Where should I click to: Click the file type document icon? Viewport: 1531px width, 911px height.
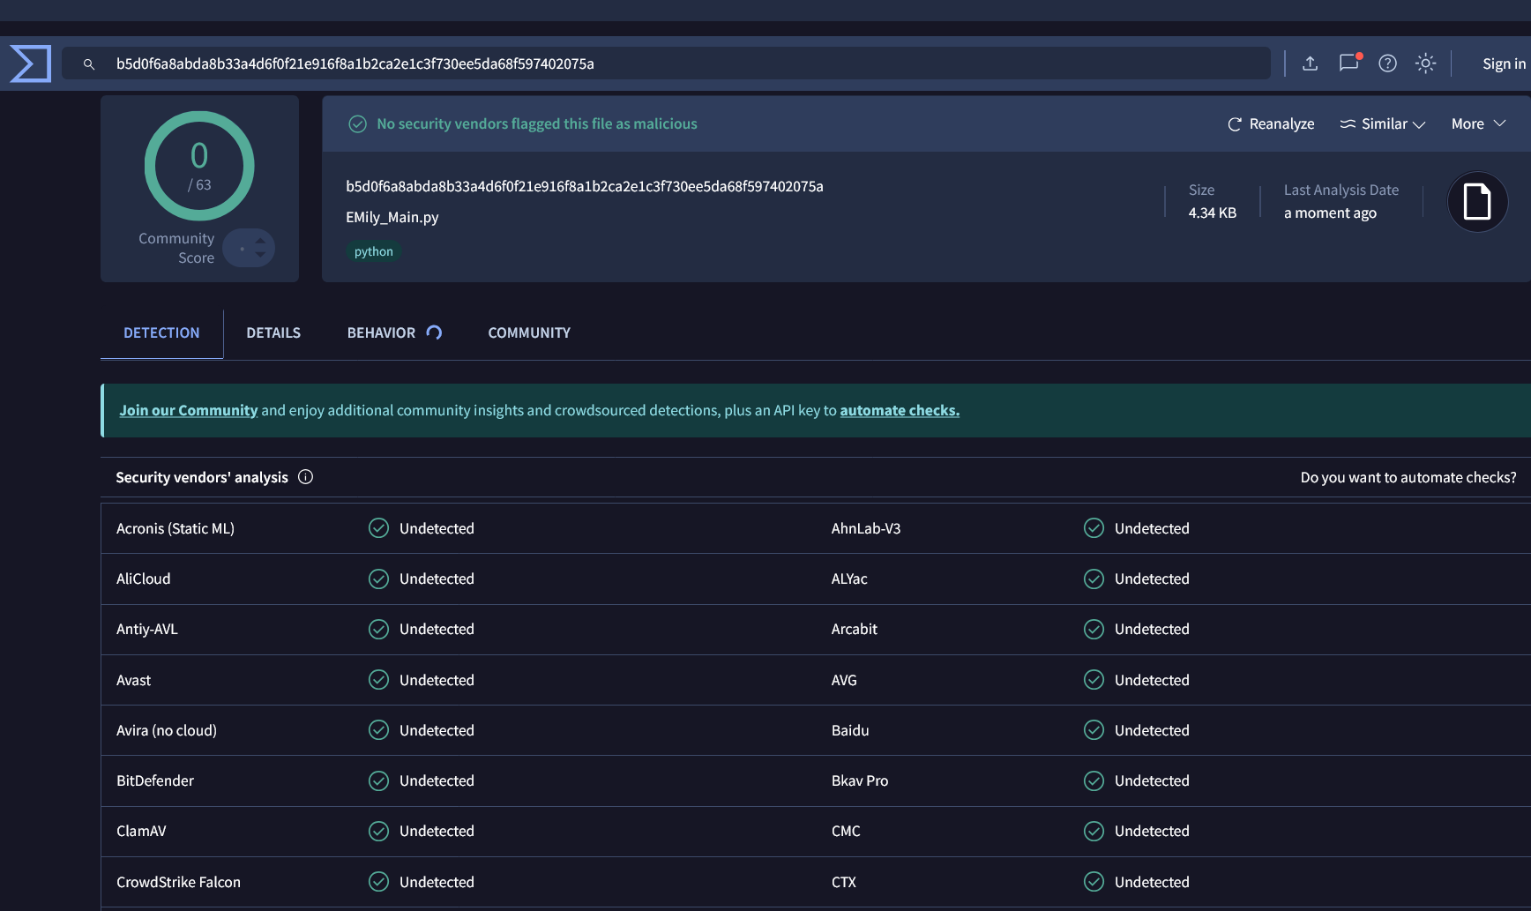click(x=1477, y=202)
